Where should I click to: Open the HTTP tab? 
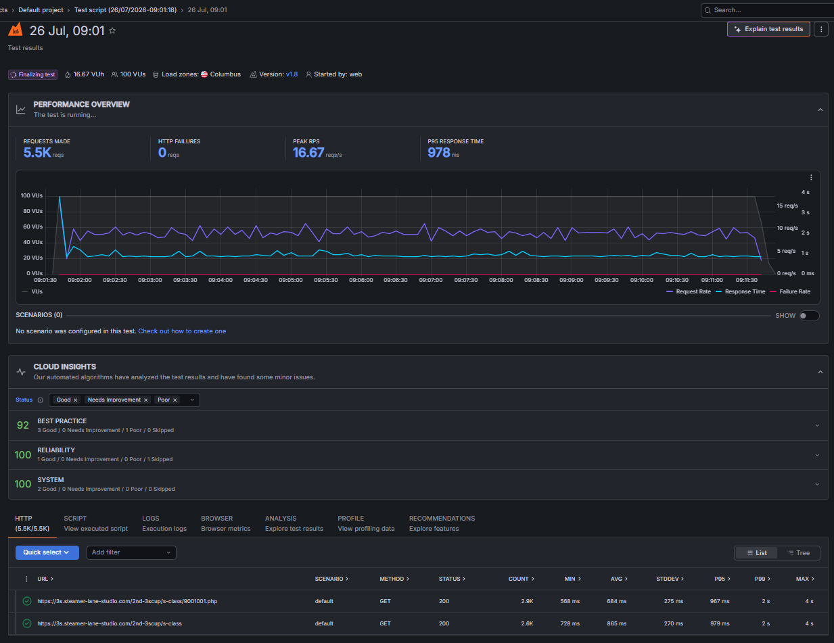coord(32,523)
